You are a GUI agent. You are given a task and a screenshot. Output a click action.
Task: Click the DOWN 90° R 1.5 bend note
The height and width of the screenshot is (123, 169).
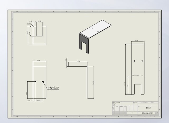[138, 75]
